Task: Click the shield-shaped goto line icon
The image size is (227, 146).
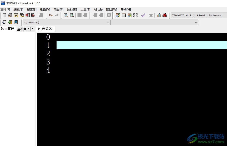Action: click(109, 15)
